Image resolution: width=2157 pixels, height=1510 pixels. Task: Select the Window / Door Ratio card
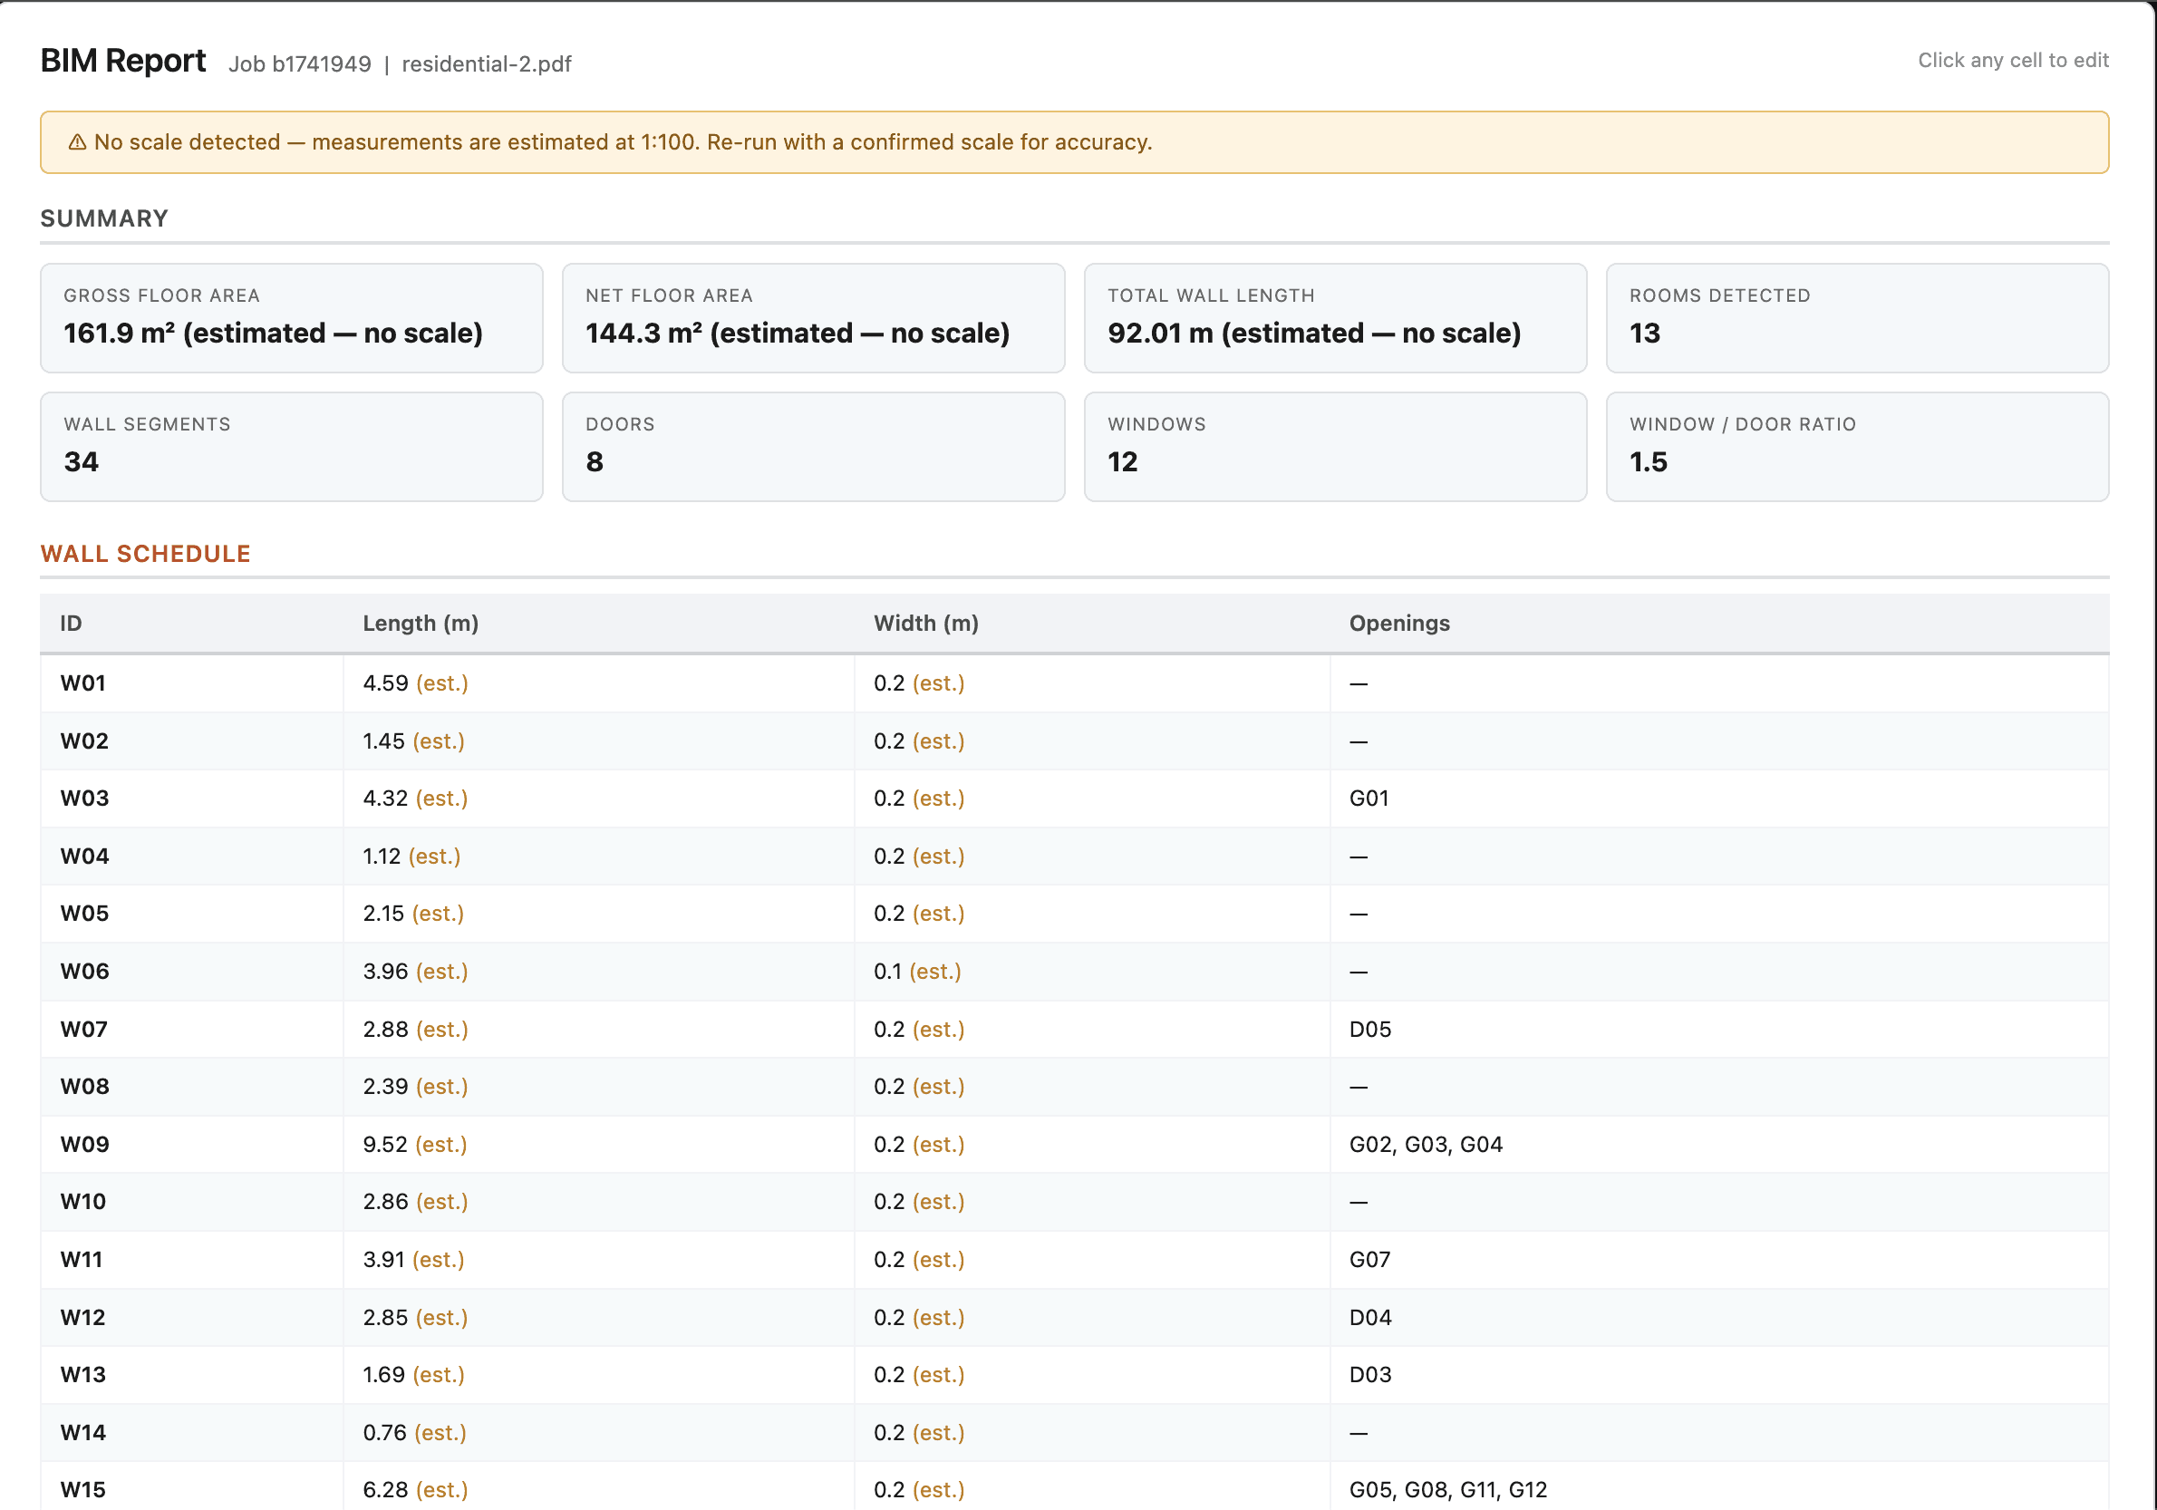tap(1856, 446)
